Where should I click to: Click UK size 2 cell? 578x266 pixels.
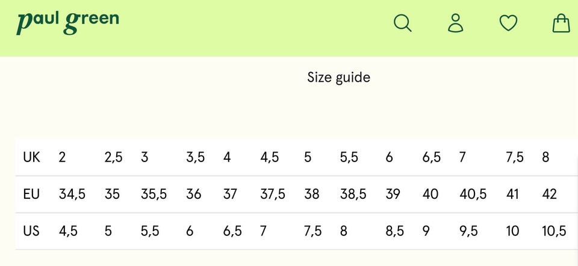pos(63,157)
